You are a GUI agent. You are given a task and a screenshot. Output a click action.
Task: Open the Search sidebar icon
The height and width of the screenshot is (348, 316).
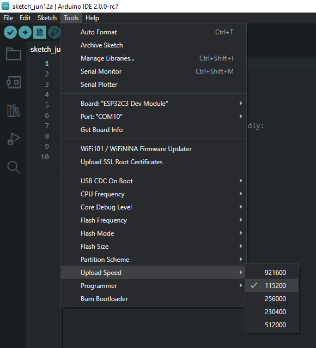pyautogui.click(x=14, y=167)
